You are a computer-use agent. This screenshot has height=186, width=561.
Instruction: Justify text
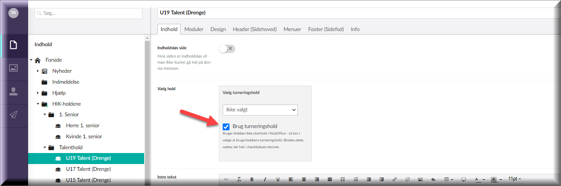(x=330, y=179)
